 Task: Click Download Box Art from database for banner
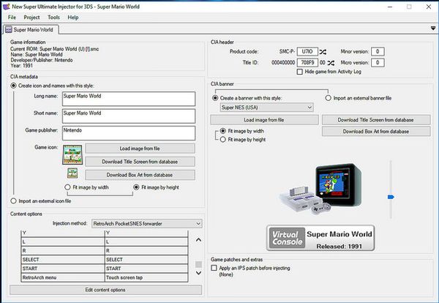pos(376,131)
